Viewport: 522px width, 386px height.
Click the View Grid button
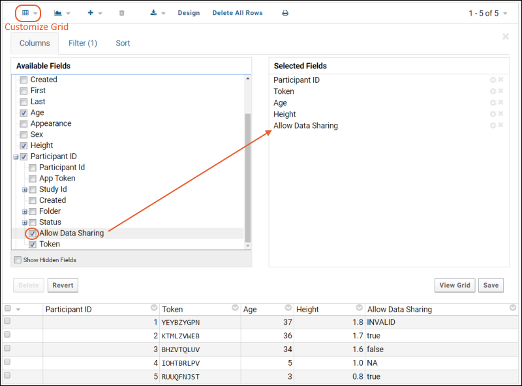[x=455, y=286]
